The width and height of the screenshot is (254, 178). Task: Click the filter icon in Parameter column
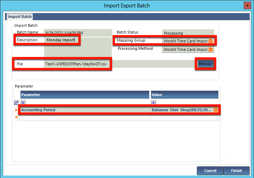tap(23, 103)
